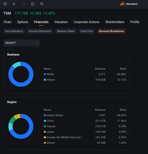Click the 177.105 price quote
Viewport: 148px width, 154px height.
(21, 13)
